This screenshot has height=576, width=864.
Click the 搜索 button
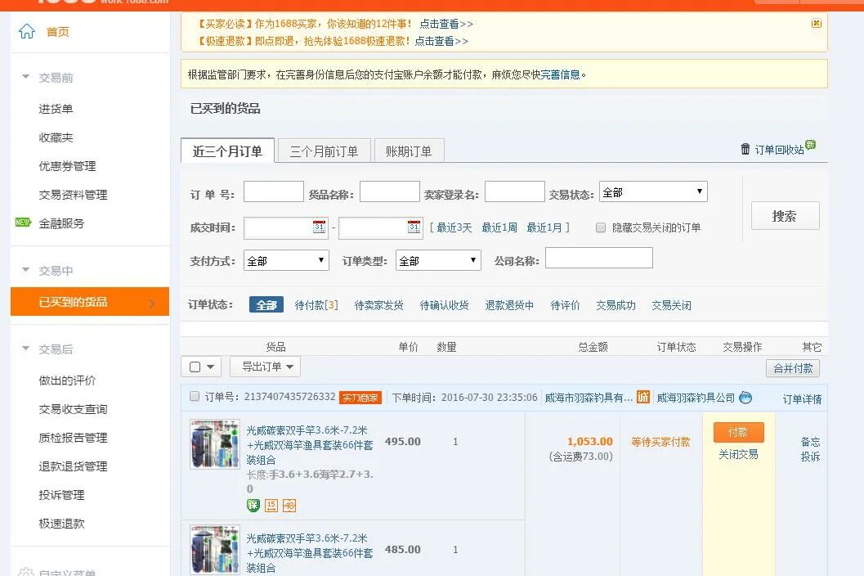tap(786, 216)
